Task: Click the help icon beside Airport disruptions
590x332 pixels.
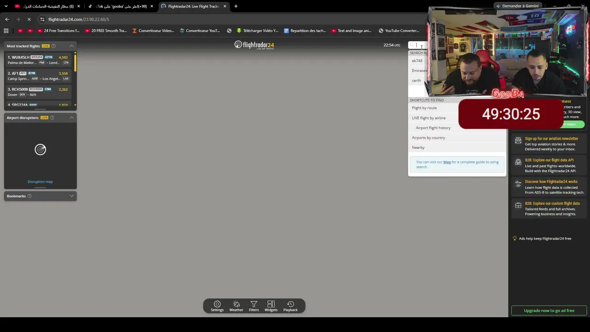Action: coord(52,118)
